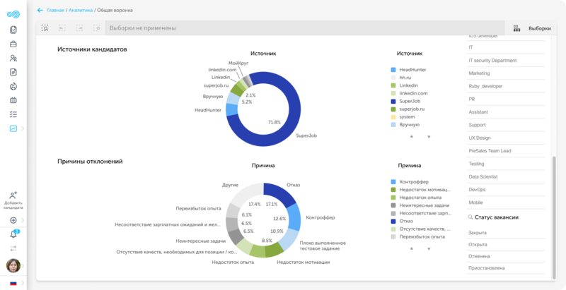
Task: Go to Главная breadcrumb link
Action: (56, 11)
